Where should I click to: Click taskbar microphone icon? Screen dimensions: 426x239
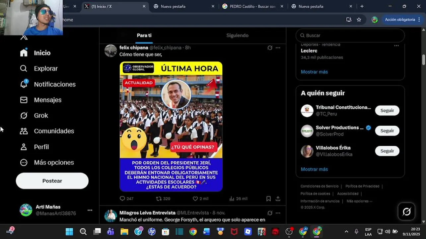(x=356, y=232)
